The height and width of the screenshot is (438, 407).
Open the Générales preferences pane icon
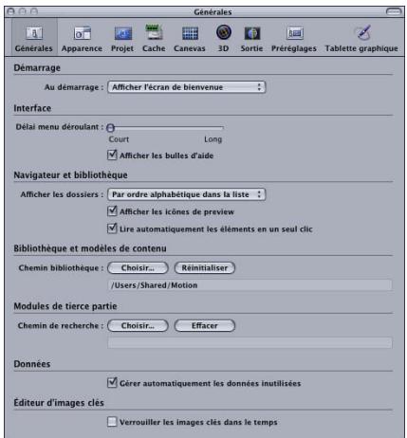(x=34, y=38)
